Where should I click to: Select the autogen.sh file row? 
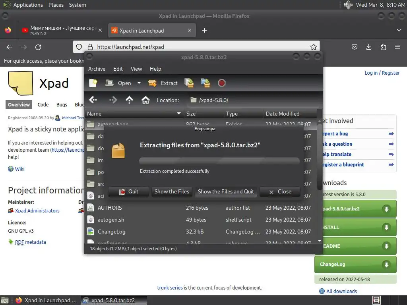tap(200, 220)
